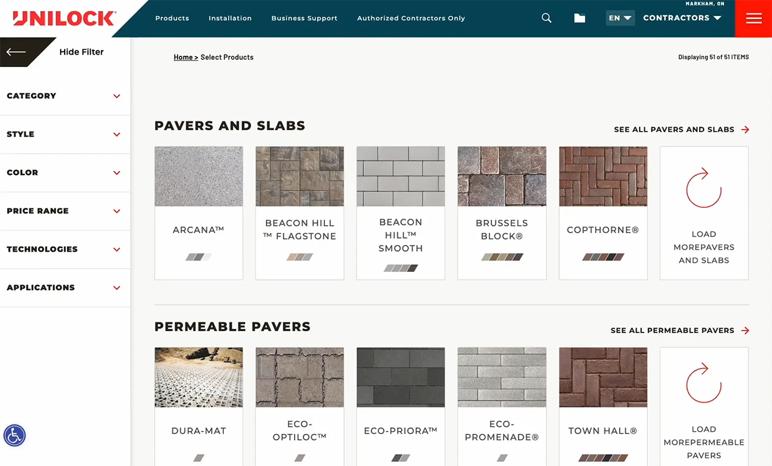Click the Brussels Block color swatches

[x=502, y=257]
